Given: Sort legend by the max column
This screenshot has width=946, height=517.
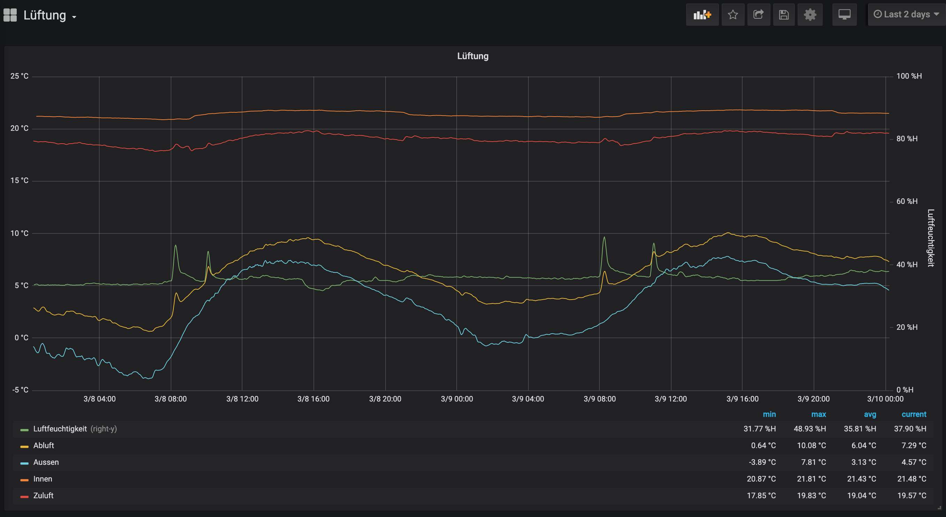Looking at the screenshot, I should point(818,414).
